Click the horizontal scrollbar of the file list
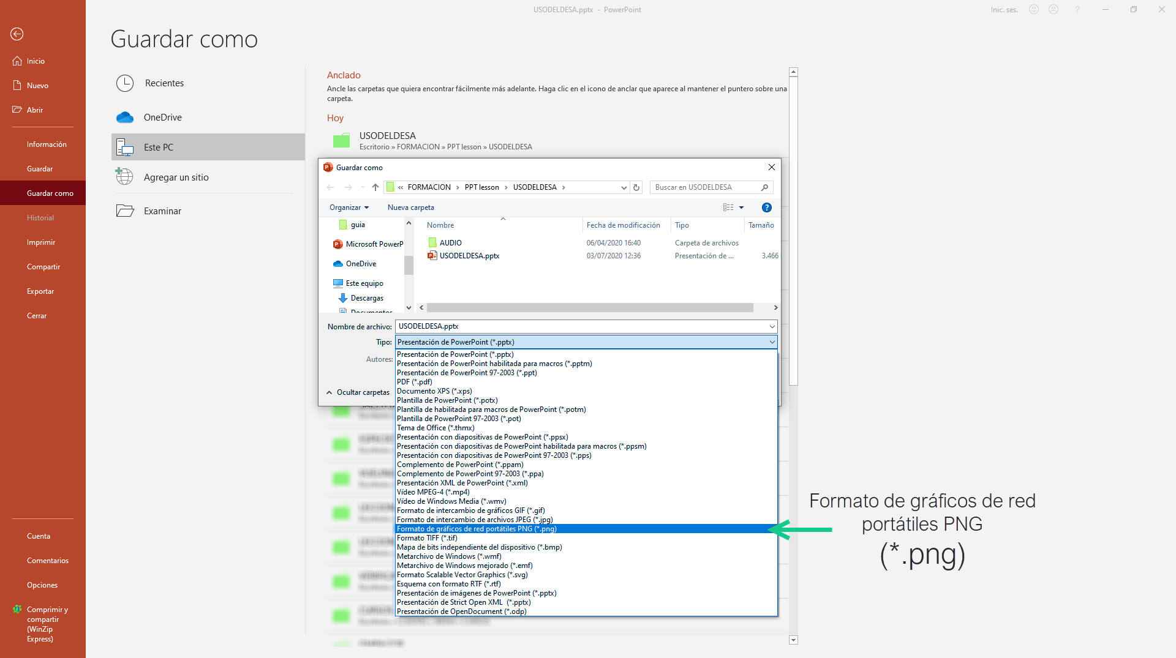The height and width of the screenshot is (658, 1176). coord(589,308)
